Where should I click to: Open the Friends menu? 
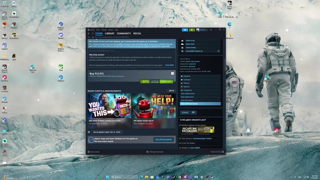pyautogui.click(x=104, y=30)
